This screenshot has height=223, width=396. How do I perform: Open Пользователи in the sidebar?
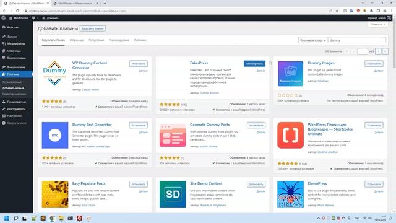click(16, 102)
